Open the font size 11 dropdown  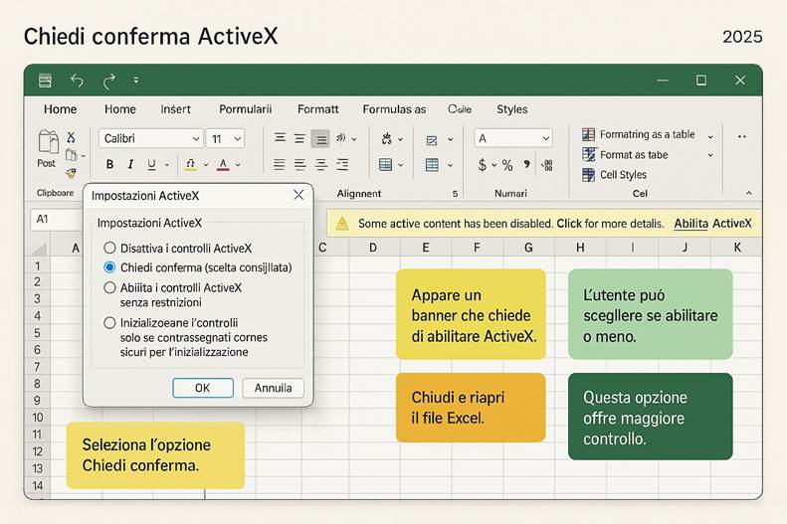click(225, 138)
